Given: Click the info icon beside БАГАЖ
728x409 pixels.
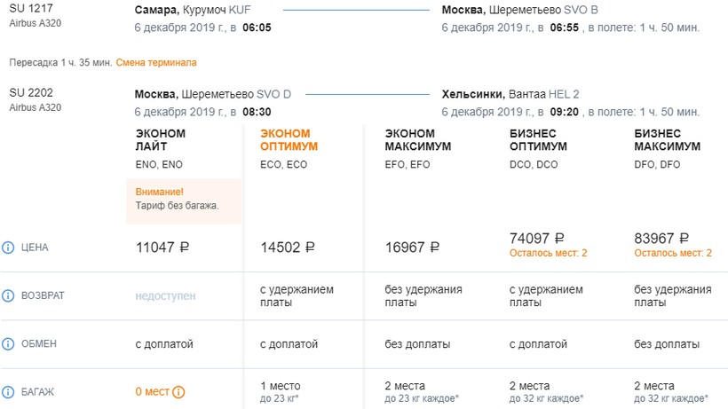Looking at the screenshot, I should [x=8, y=392].
